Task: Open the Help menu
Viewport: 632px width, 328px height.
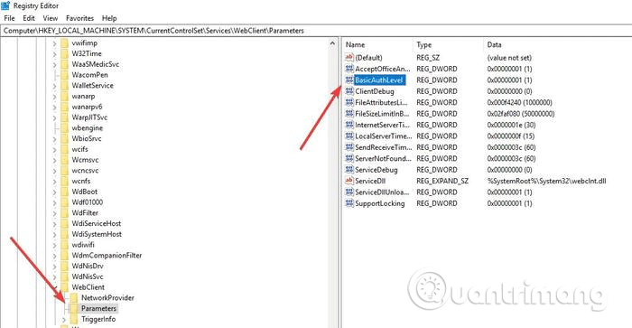Action: tap(109, 18)
